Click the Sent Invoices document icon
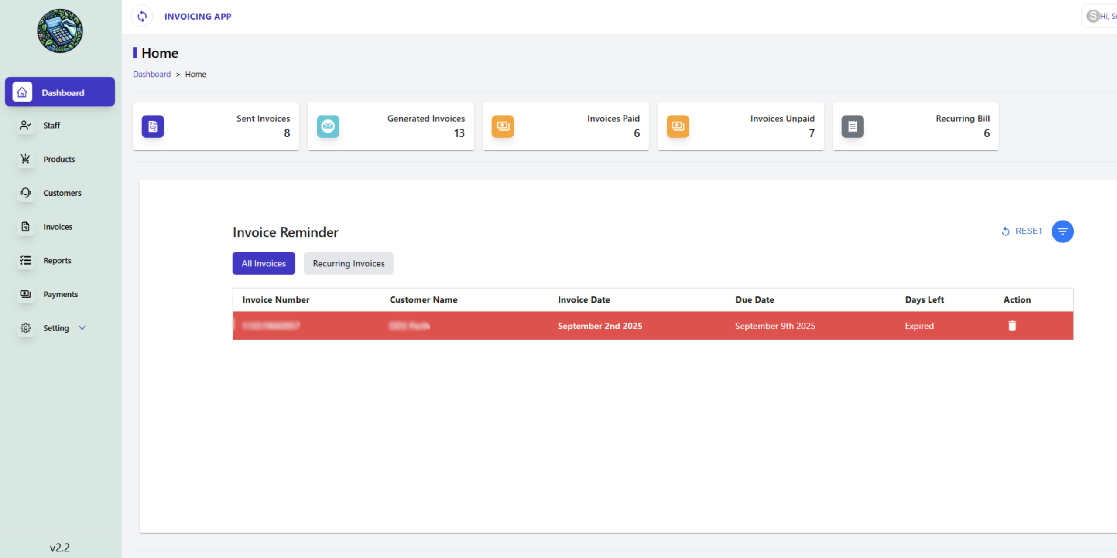Viewport: 1117px width, 558px height. pos(153,126)
